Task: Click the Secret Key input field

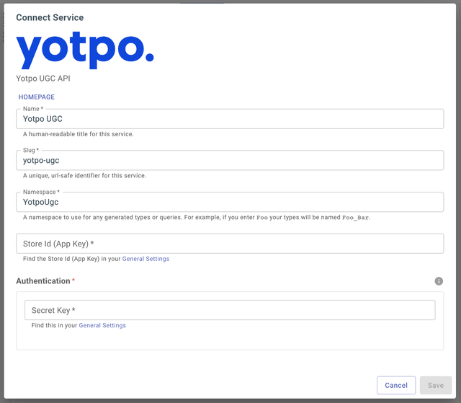Action: [x=230, y=310]
